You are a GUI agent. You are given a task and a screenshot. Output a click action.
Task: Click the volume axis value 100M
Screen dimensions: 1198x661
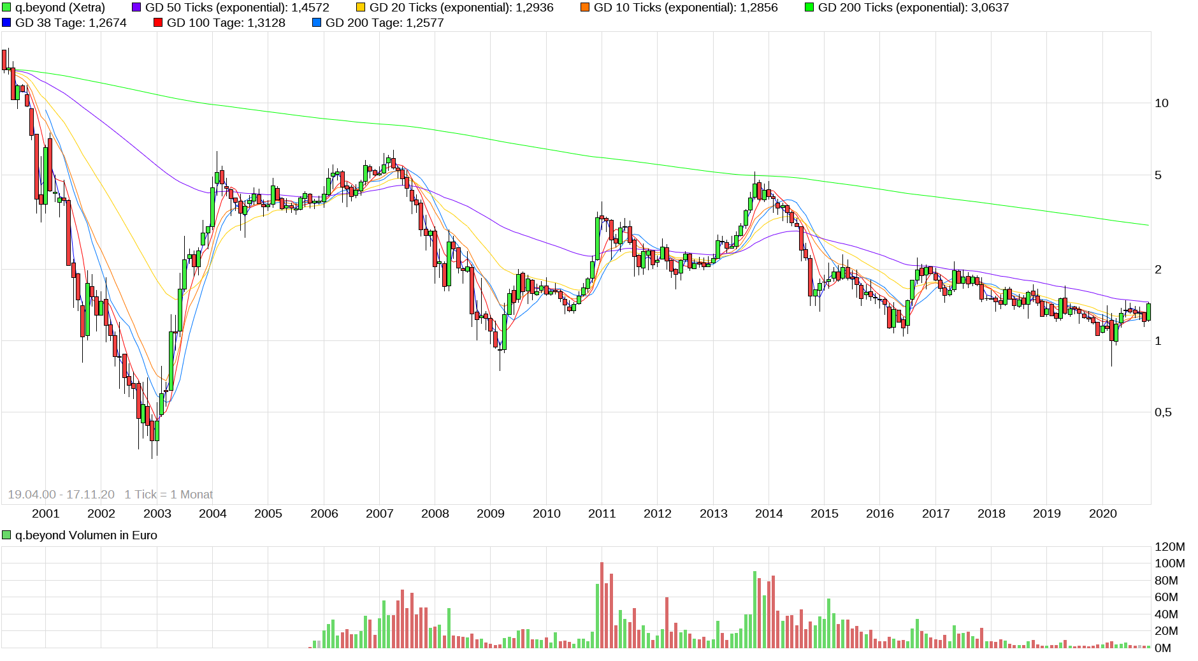click(x=1170, y=563)
